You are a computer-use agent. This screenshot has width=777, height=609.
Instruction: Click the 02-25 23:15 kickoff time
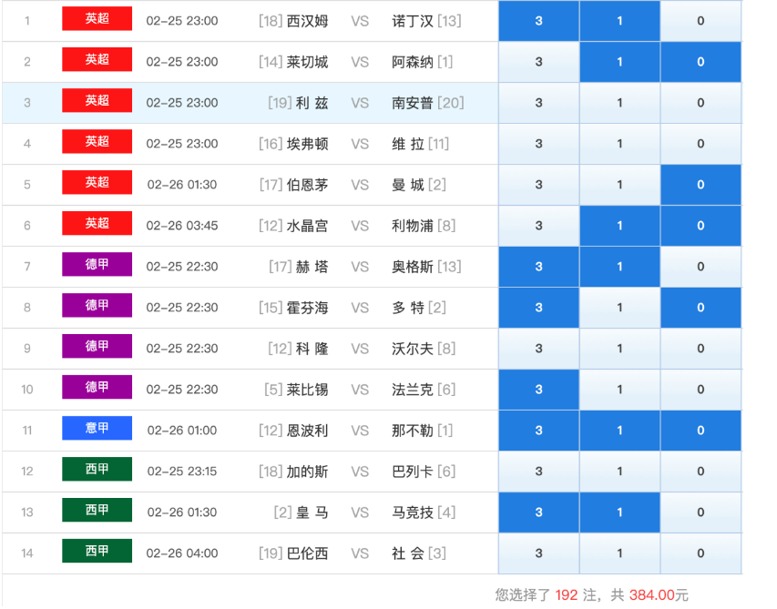[x=182, y=472]
